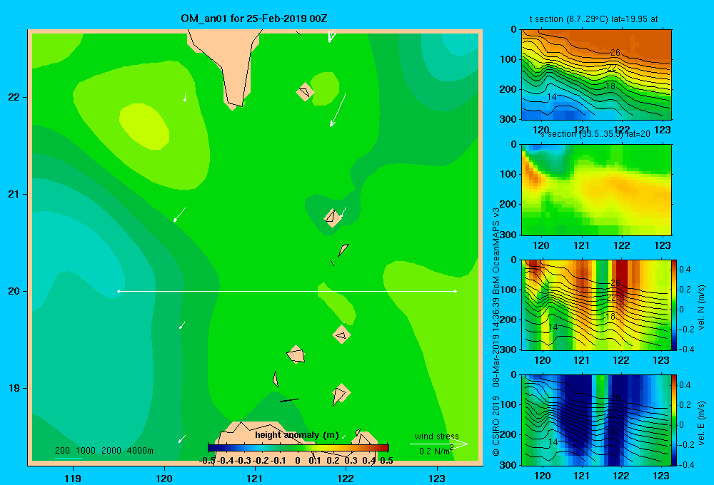Open the northward velocity section plot
Viewport: 714px width, 485px height.
click(x=596, y=305)
